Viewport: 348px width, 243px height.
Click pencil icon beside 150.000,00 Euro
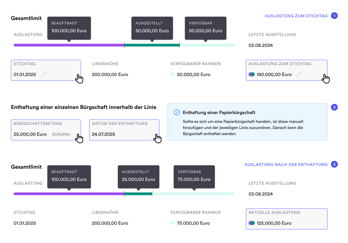(298, 74)
